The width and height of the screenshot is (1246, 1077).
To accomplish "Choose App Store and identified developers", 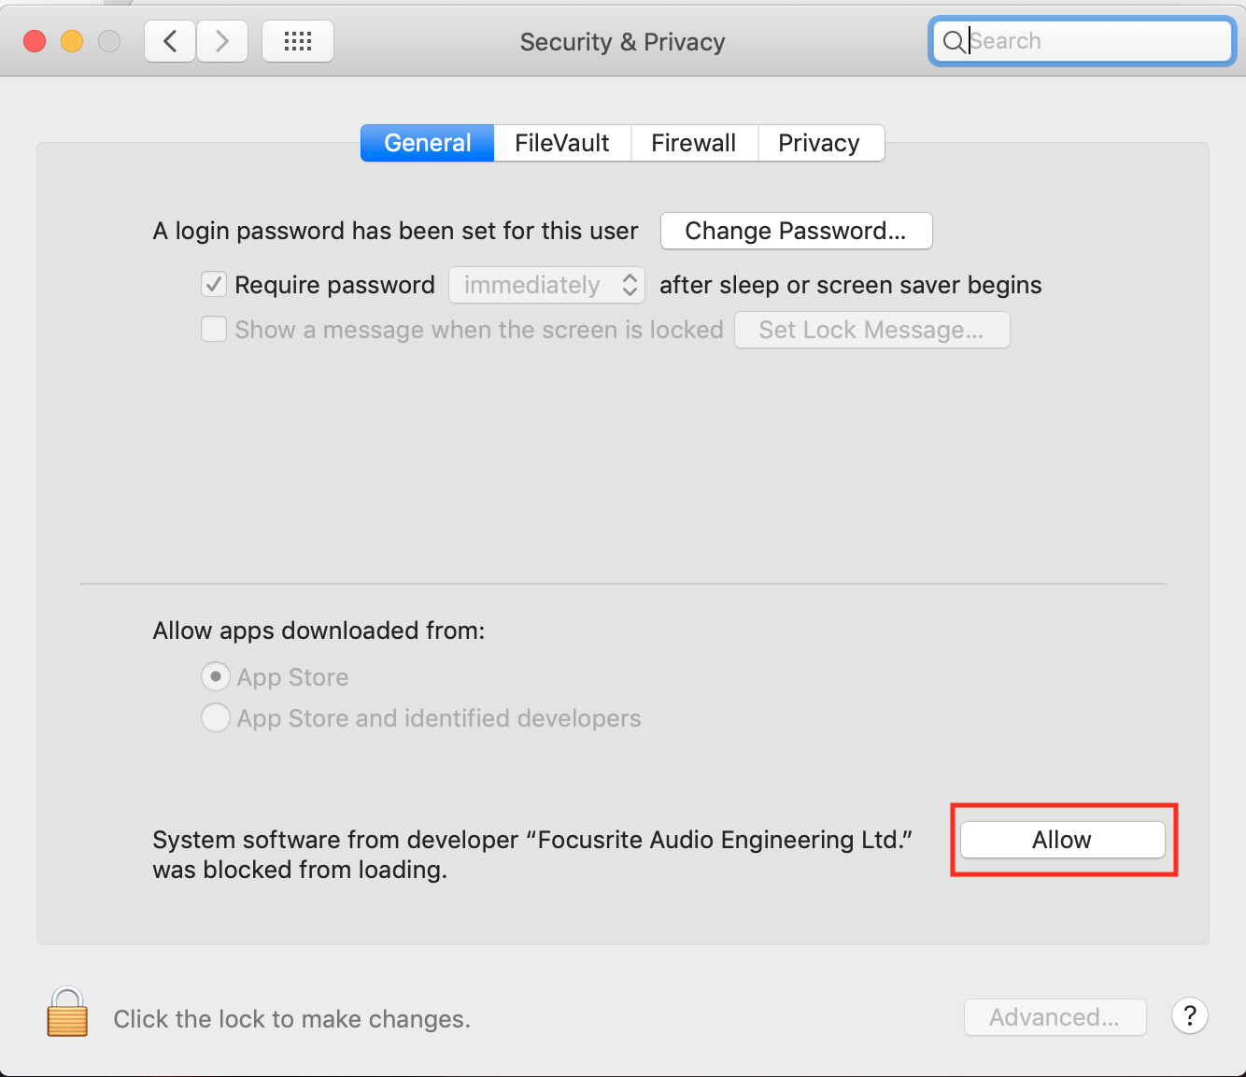I will [216, 717].
